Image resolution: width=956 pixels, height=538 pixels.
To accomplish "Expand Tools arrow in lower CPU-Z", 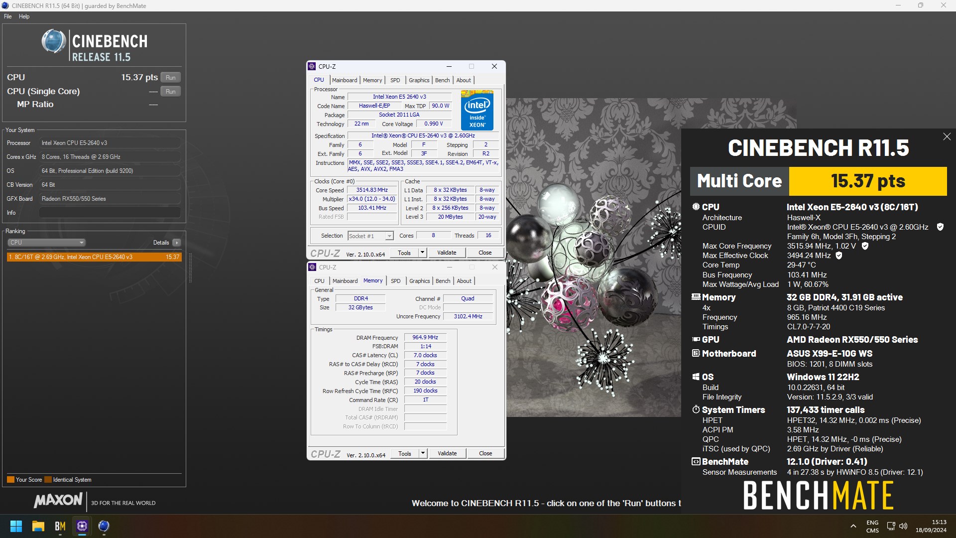I will [423, 453].
